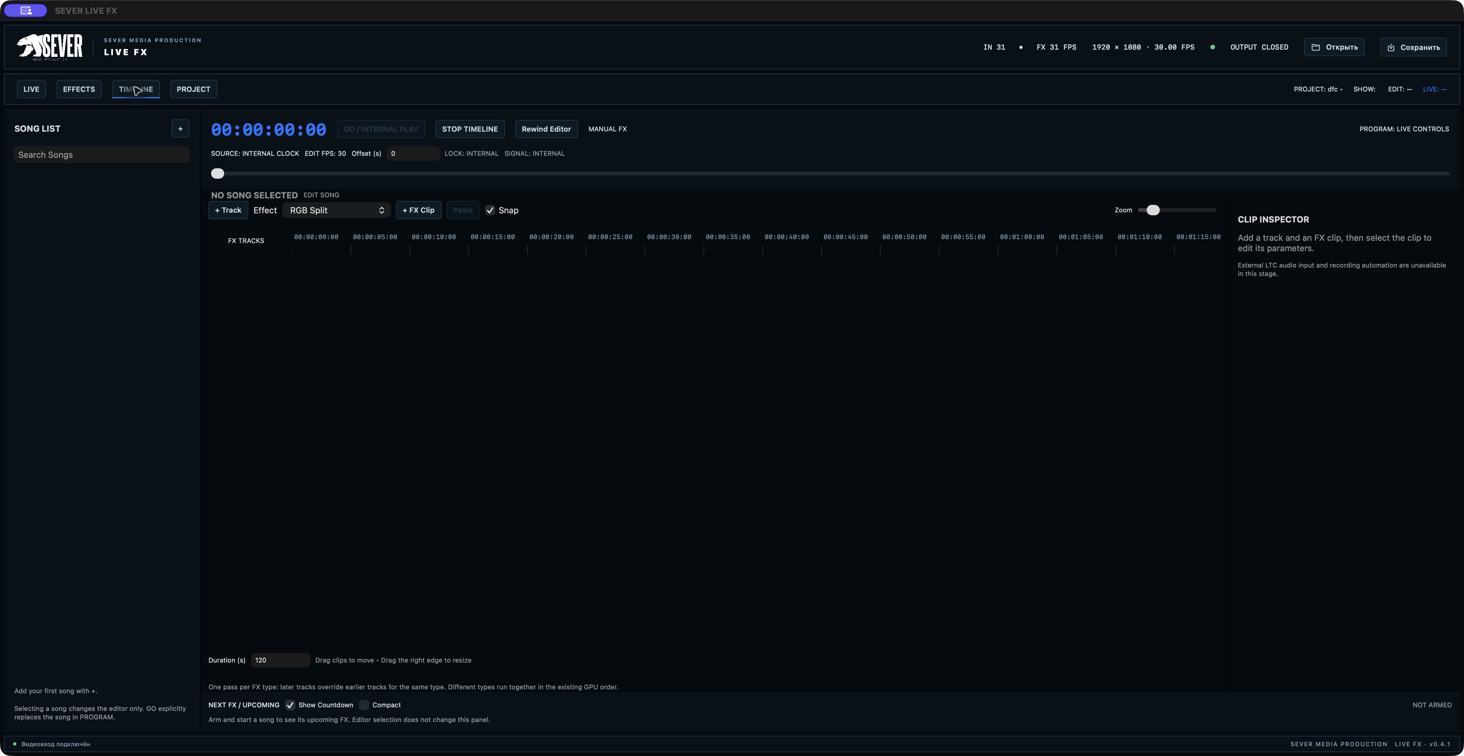Screen dimensions: 1464x756
Task: Click the timeline scrubber handle
Action: 218,173
